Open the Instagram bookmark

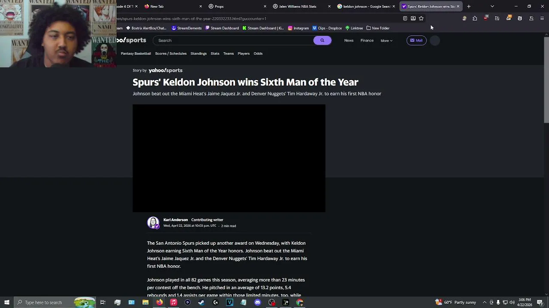298,28
